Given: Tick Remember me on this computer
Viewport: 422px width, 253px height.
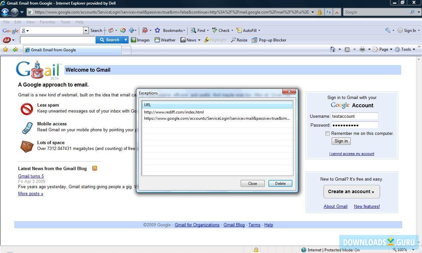Looking at the screenshot, I should coord(327,133).
